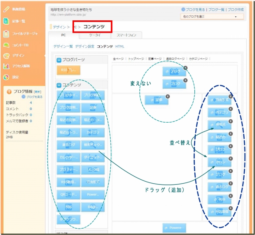Remove the 過去ログ block in right column
This screenshot has height=235, width=255.
(230, 183)
